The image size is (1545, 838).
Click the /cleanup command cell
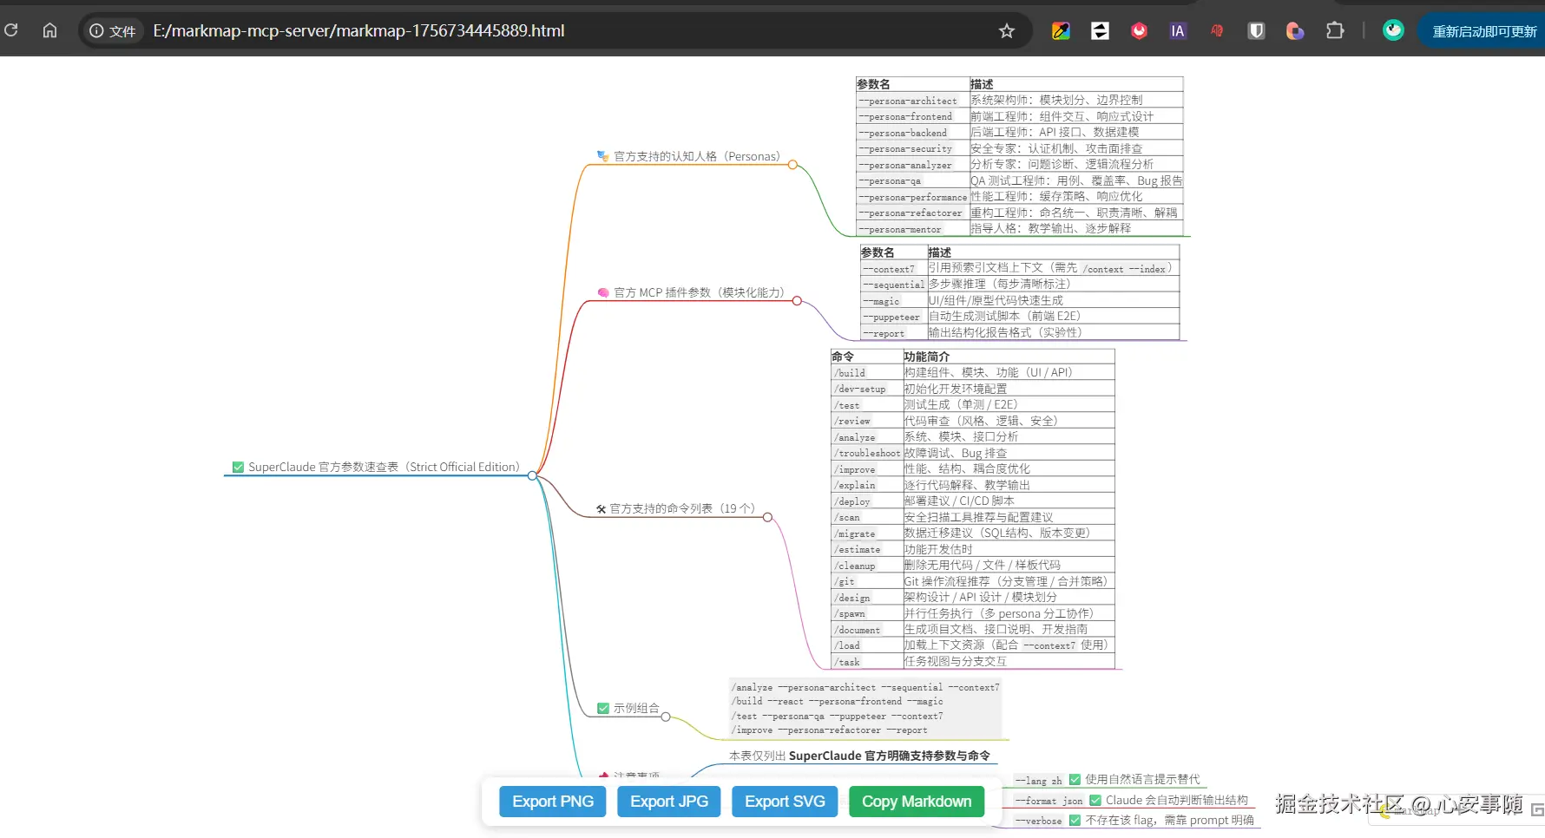point(867,566)
